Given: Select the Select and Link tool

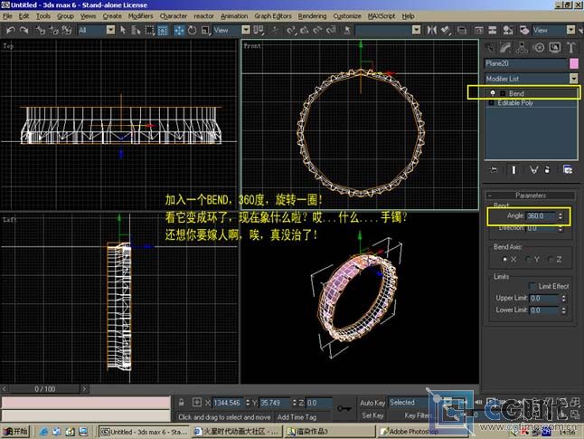Looking at the screenshot, I should (40, 30).
